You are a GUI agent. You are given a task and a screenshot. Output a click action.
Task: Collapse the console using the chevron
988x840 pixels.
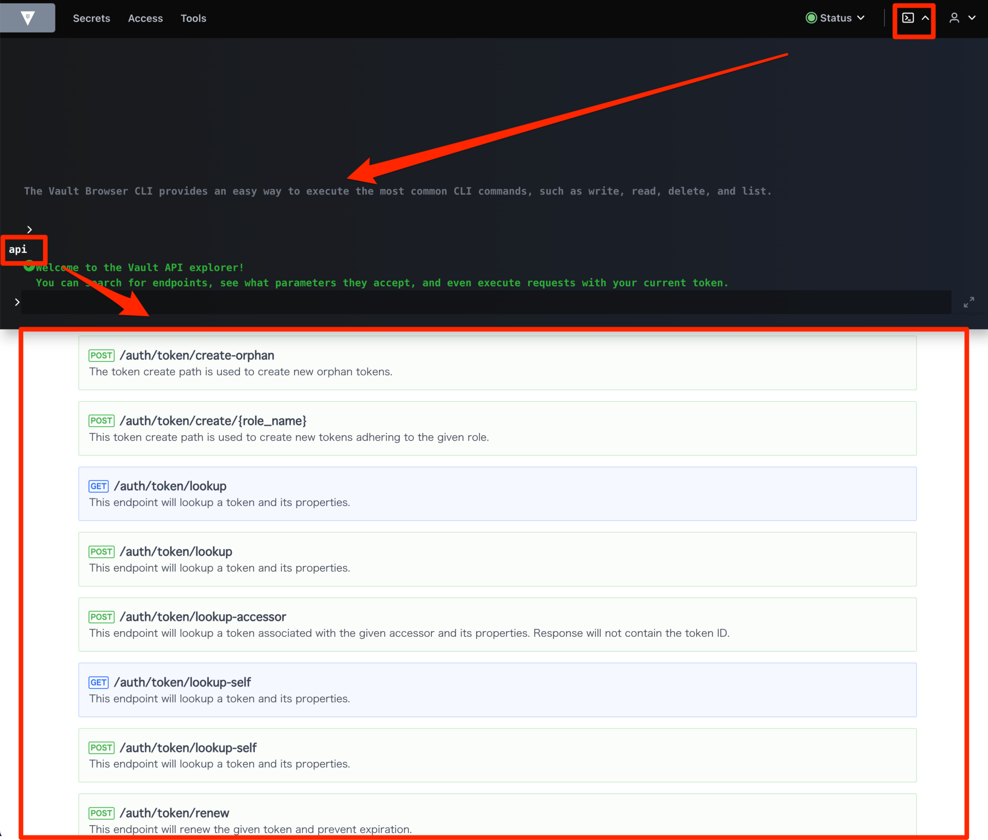click(x=925, y=18)
